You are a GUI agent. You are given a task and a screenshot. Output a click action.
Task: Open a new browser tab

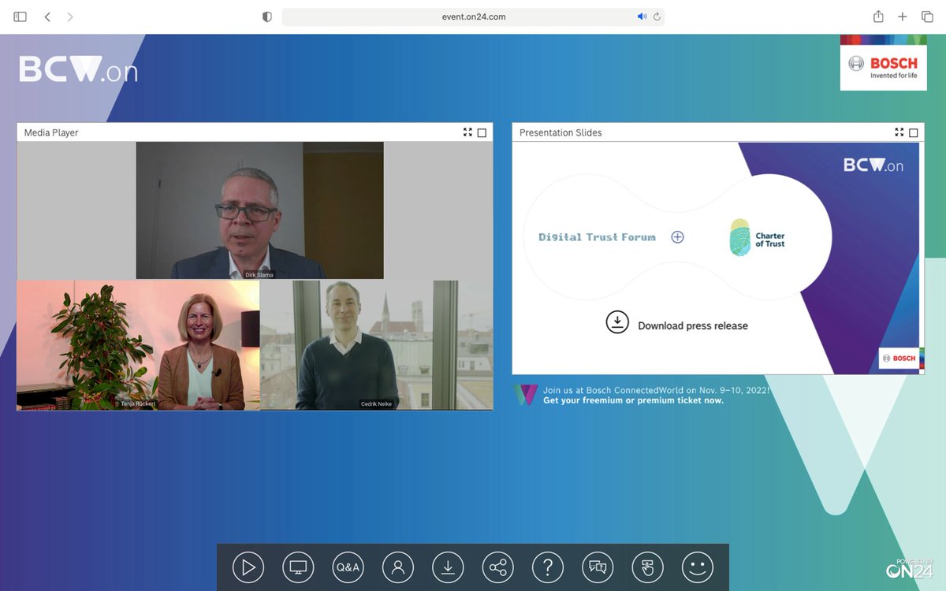point(901,16)
